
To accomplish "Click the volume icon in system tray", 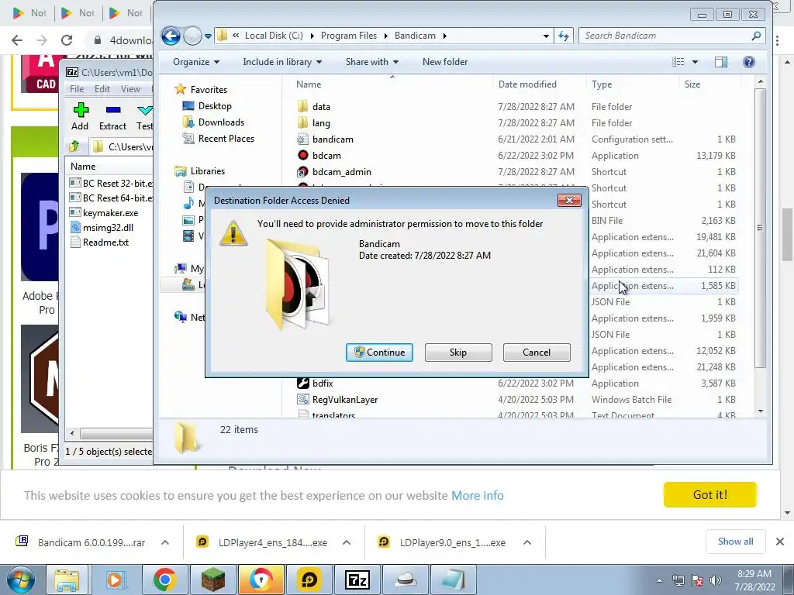I will pos(715,580).
